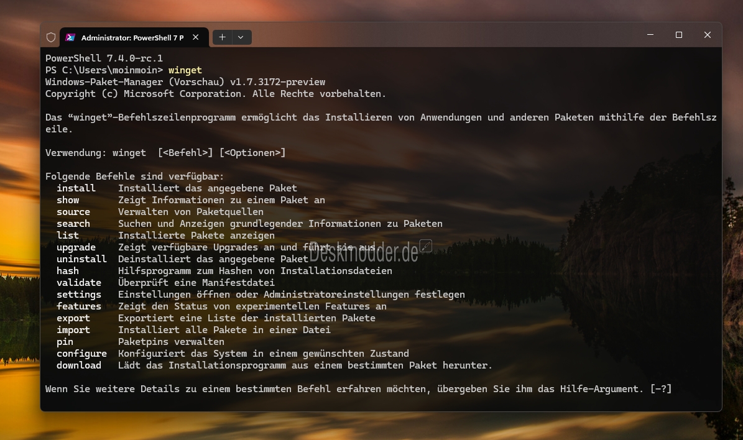The width and height of the screenshot is (743, 440).
Task: Click the 'source' command name
Action: tap(73, 212)
